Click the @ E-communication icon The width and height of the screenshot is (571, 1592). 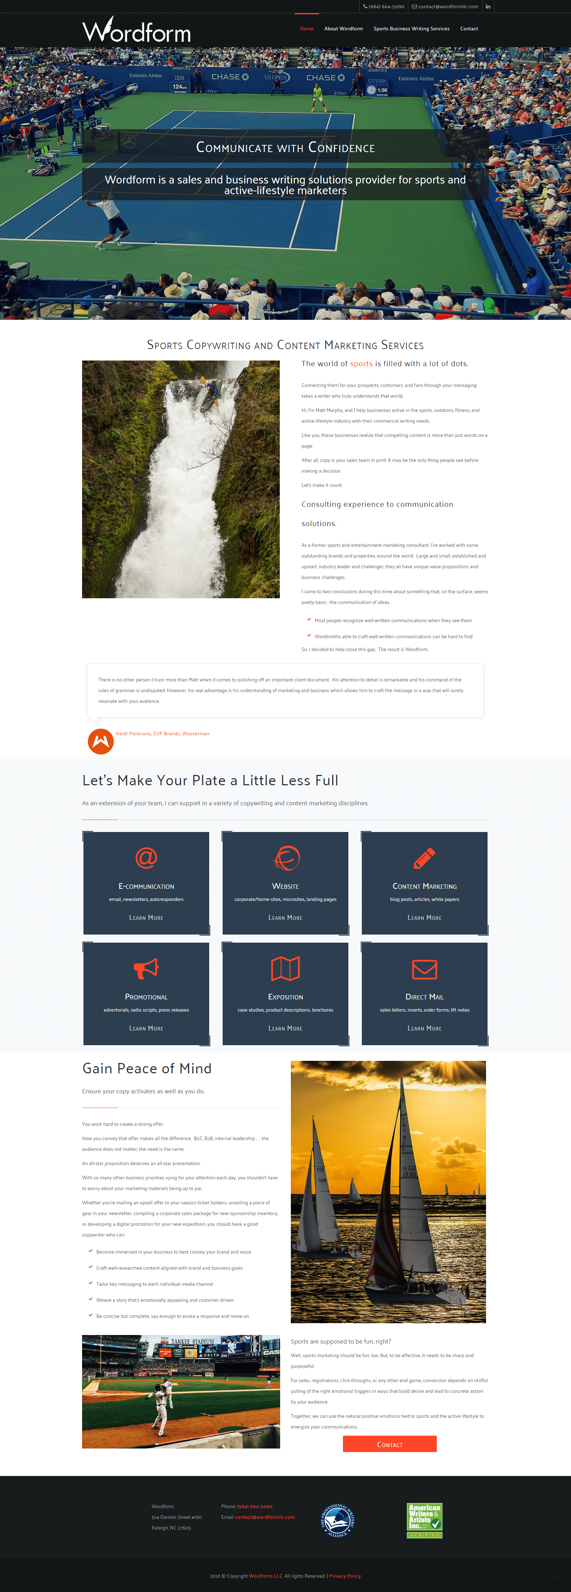(x=146, y=858)
